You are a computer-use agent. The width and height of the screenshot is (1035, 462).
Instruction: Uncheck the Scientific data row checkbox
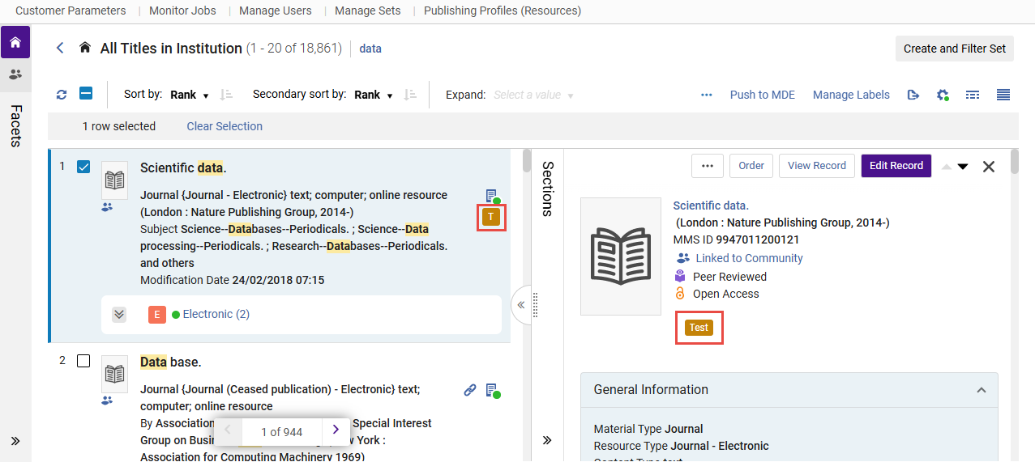[x=83, y=167]
